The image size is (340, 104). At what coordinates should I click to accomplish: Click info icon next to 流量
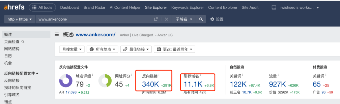(278, 75)
